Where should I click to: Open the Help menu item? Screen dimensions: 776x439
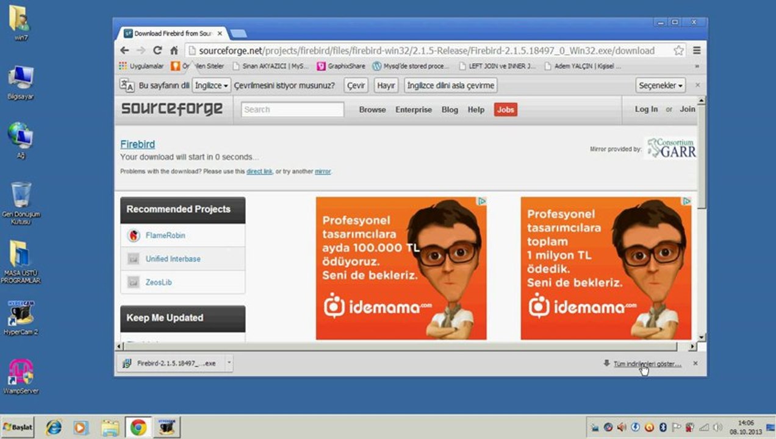(x=476, y=110)
